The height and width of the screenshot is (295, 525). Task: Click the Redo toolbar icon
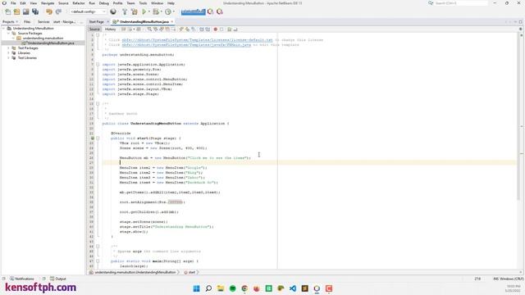pyautogui.click(x=58, y=11)
